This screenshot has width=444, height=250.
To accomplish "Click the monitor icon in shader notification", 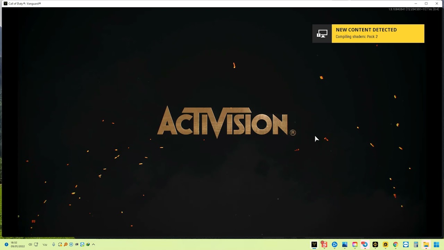I will coord(322,34).
